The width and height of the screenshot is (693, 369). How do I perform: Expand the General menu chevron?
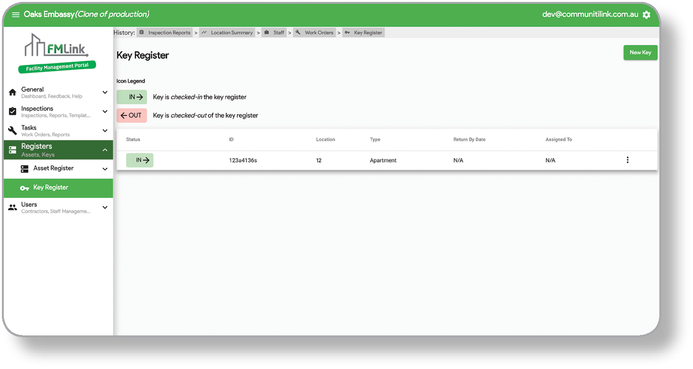[x=105, y=92]
